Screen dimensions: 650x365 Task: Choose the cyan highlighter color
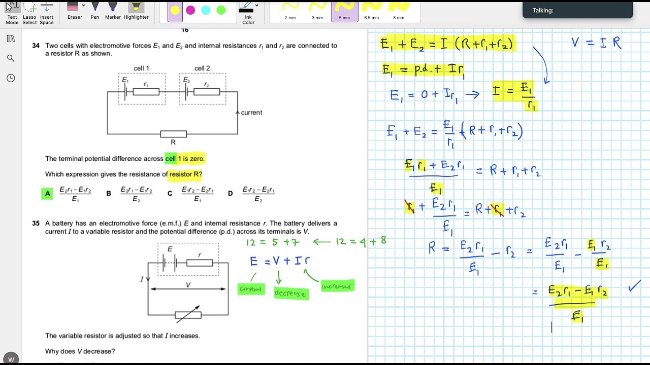206,10
